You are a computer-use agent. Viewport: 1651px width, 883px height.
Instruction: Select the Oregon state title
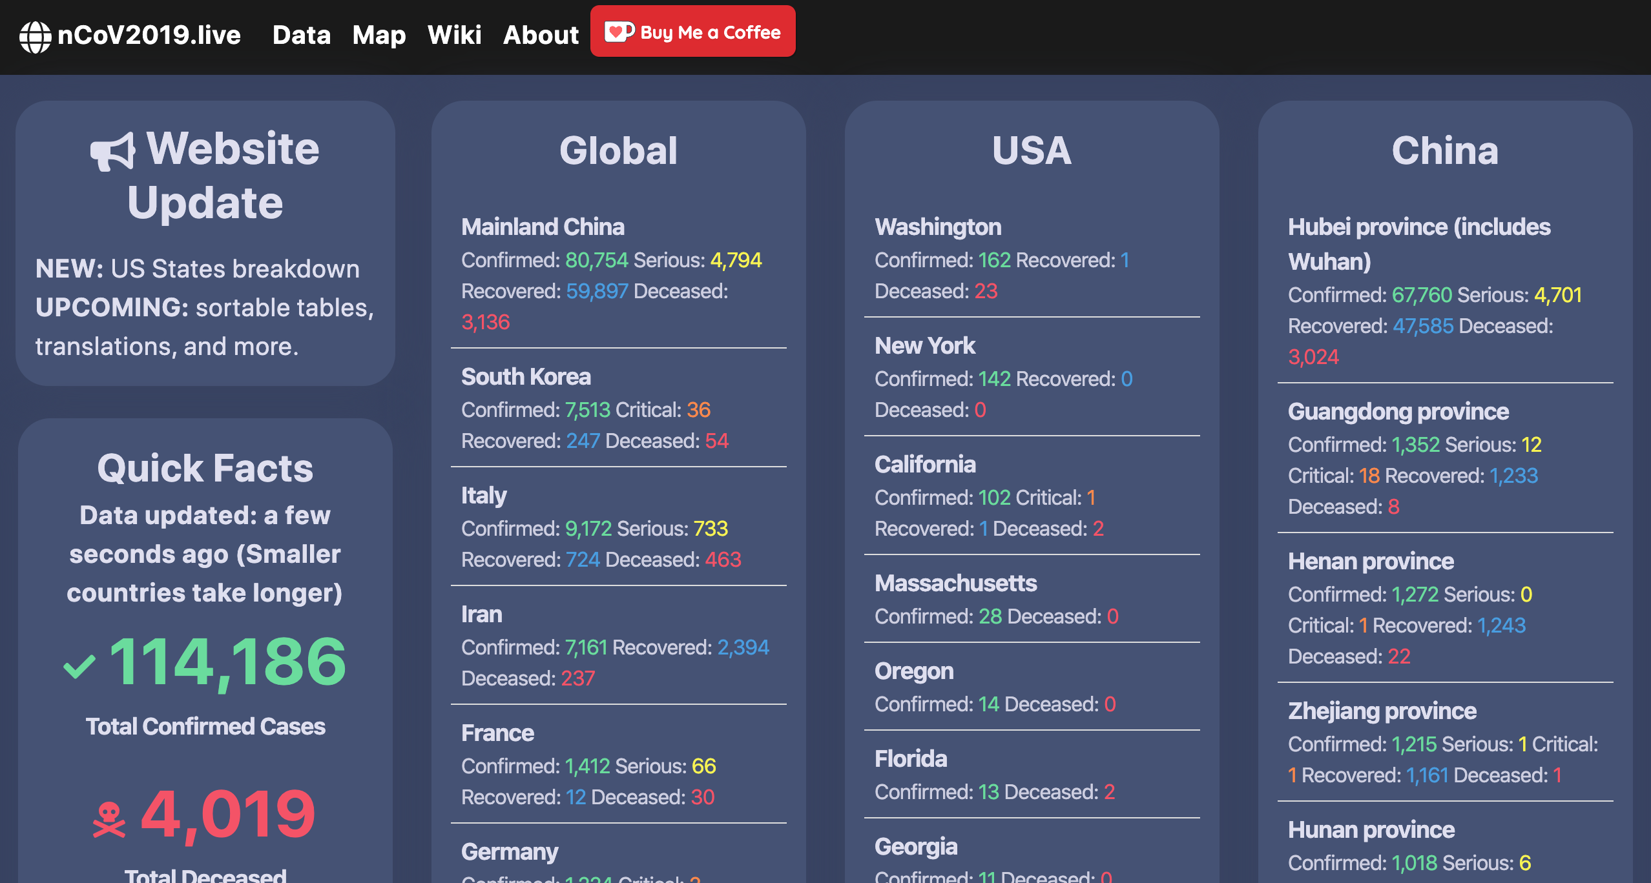pyautogui.click(x=914, y=671)
